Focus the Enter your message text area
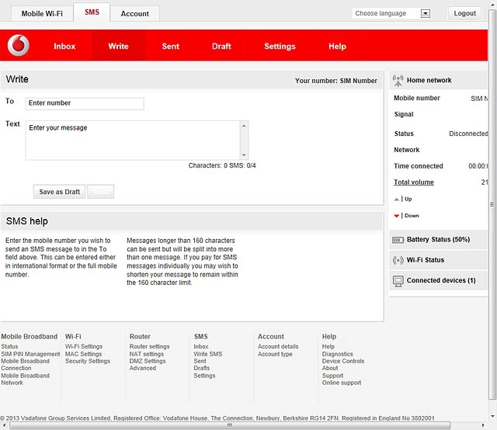Screen dimensions: 497x430 point(133,140)
